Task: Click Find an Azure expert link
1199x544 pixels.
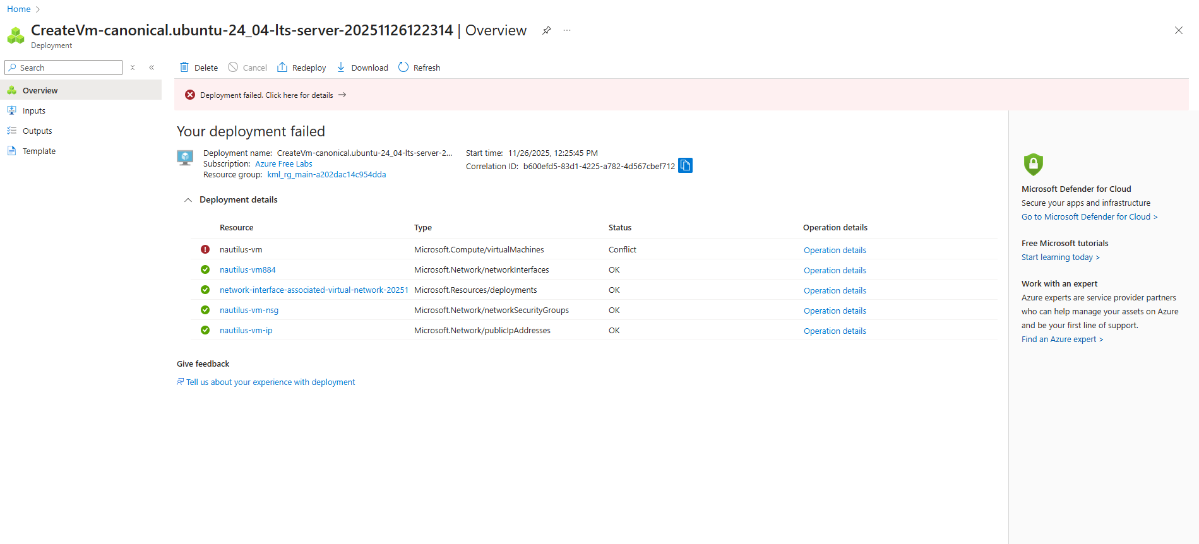Action: pos(1063,340)
